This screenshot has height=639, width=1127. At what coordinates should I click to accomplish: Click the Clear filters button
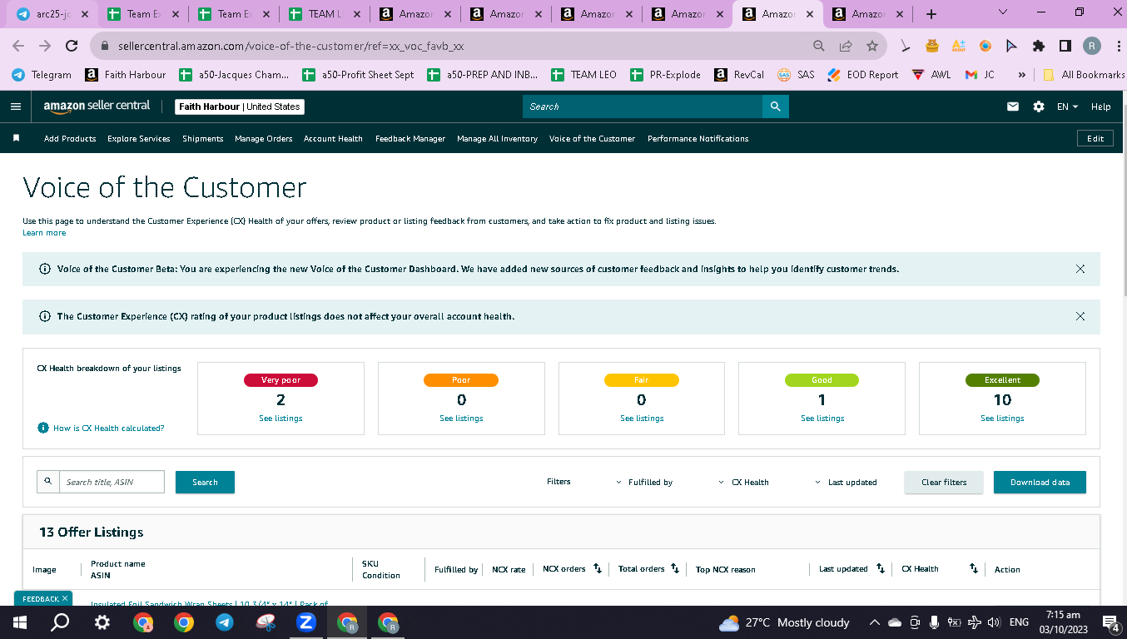[944, 483]
